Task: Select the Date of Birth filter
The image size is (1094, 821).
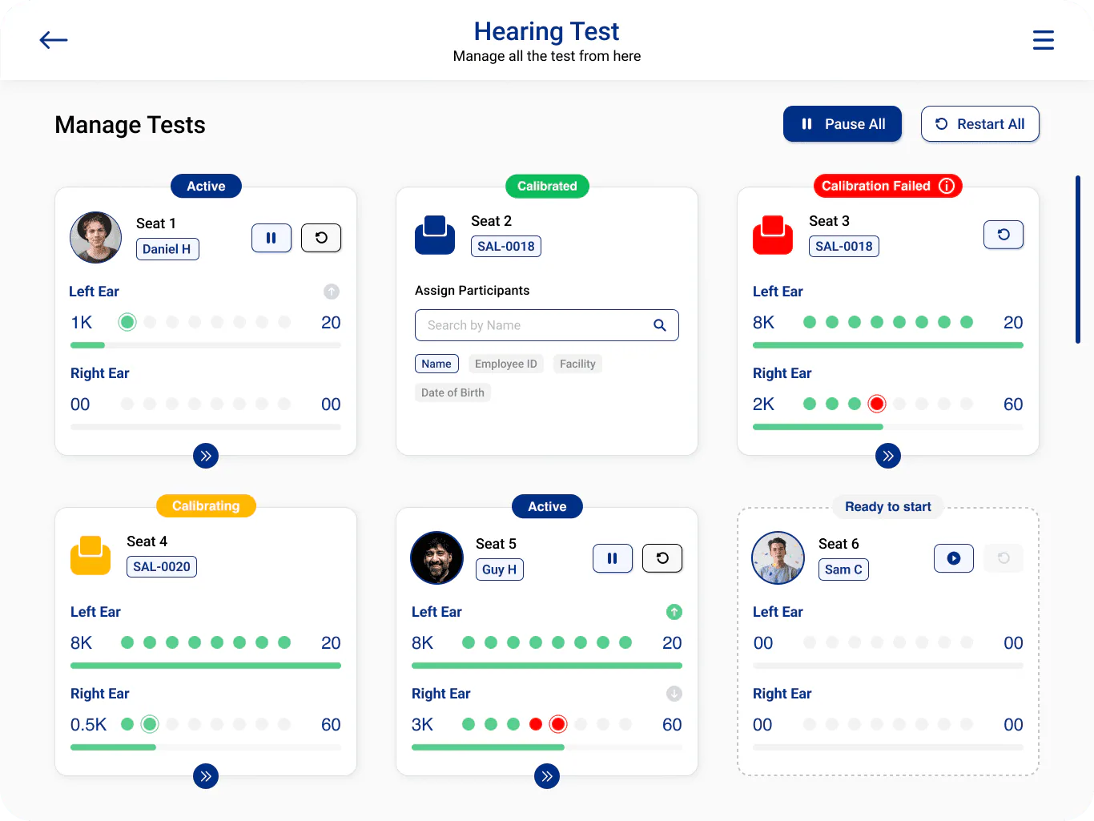Action: [x=452, y=392]
